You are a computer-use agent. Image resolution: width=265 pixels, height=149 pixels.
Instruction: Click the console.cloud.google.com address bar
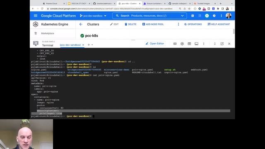coord(111,9)
